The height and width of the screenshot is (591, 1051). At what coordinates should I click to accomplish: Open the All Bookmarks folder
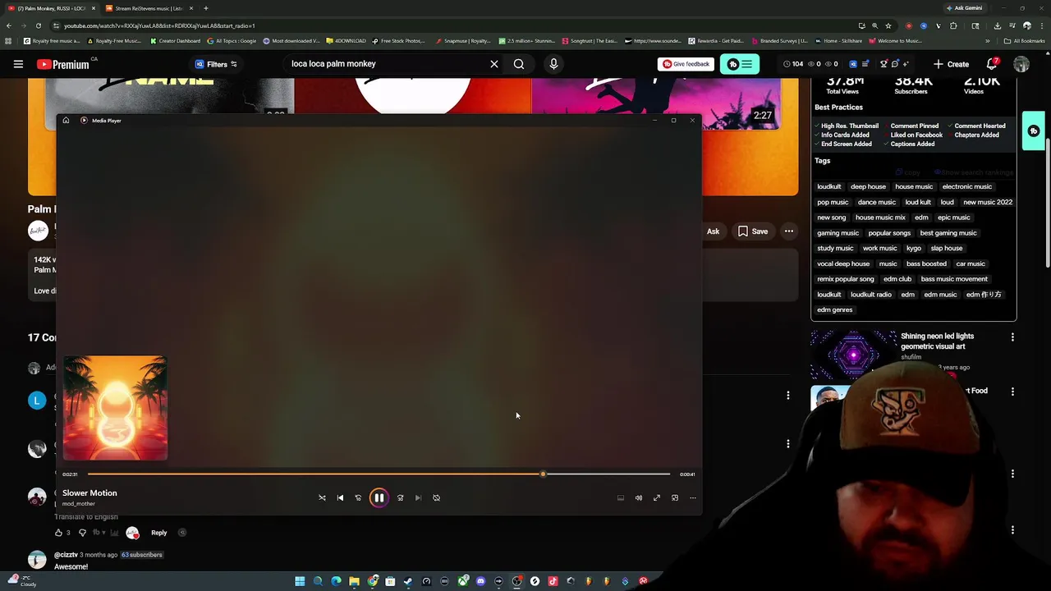click(1024, 41)
